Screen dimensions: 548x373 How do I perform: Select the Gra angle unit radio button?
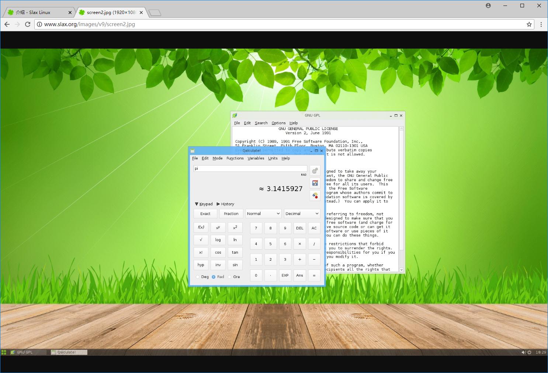[230, 277]
